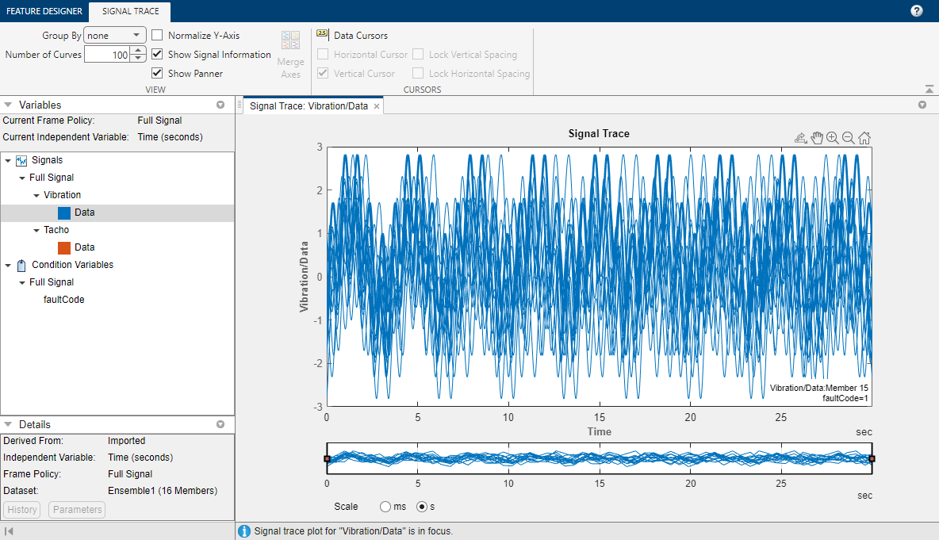Screen dimensions: 939x540
Task: Close the Signal Trace Vibration/Data tab
Action: click(x=378, y=106)
